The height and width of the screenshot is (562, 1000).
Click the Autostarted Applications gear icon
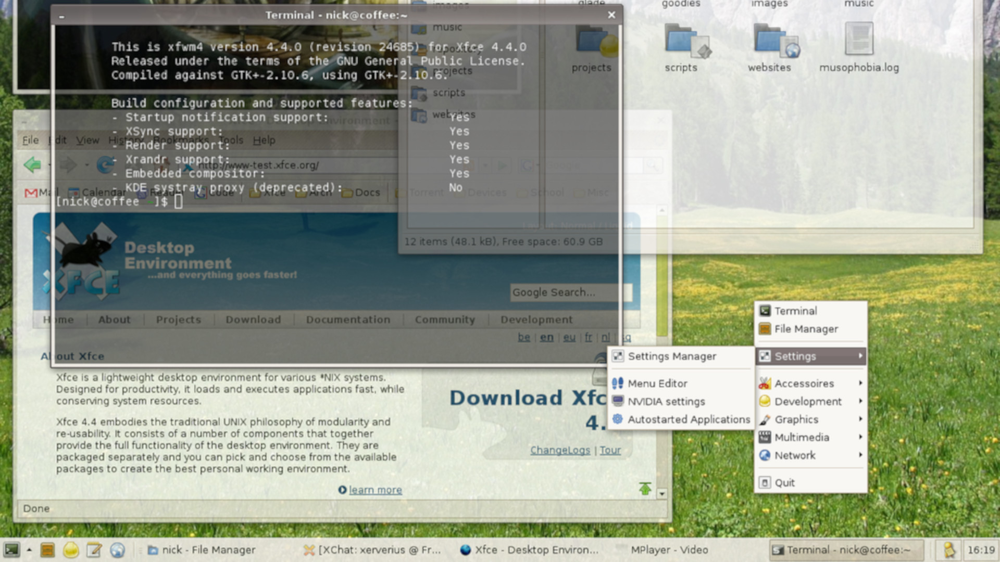coord(618,419)
